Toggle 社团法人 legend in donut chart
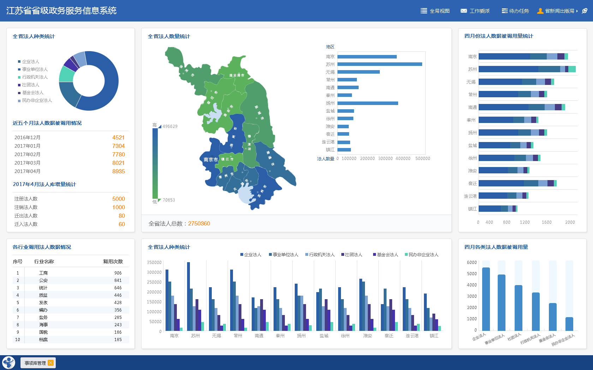This screenshot has width=593, height=370. [x=29, y=85]
